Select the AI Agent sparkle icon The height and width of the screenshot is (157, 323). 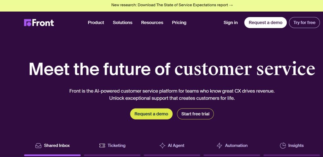tap(162, 146)
